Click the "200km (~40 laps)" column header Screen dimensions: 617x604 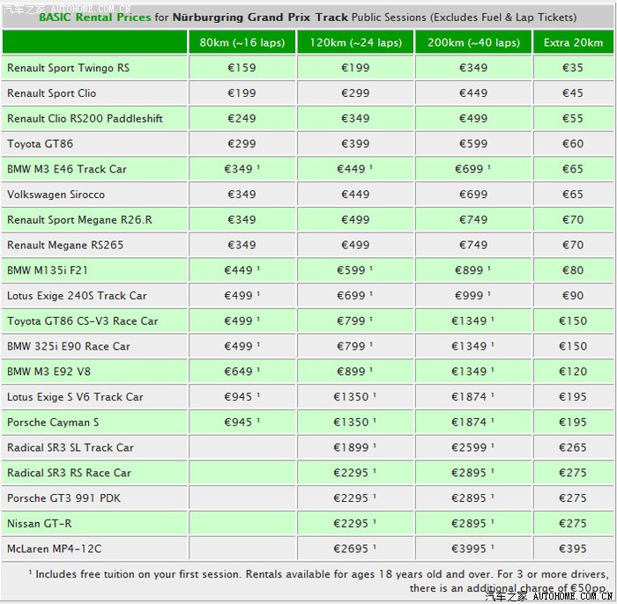coord(472,42)
